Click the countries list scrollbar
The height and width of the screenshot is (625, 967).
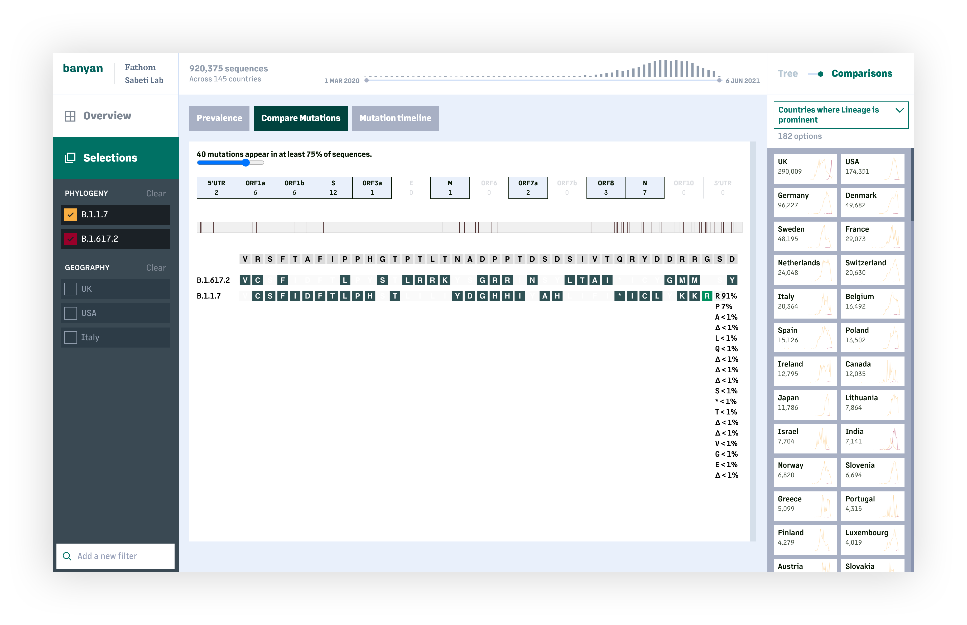pos(912,185)
